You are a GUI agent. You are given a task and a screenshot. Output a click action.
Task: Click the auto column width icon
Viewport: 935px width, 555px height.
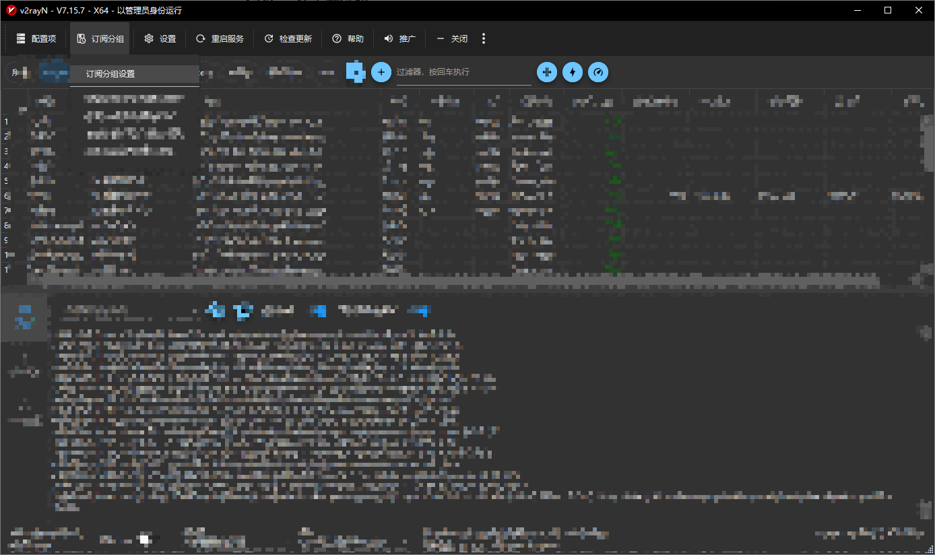tap(547, 72)
